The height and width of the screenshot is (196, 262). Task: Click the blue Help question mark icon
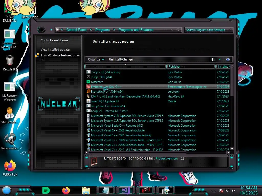228,59
